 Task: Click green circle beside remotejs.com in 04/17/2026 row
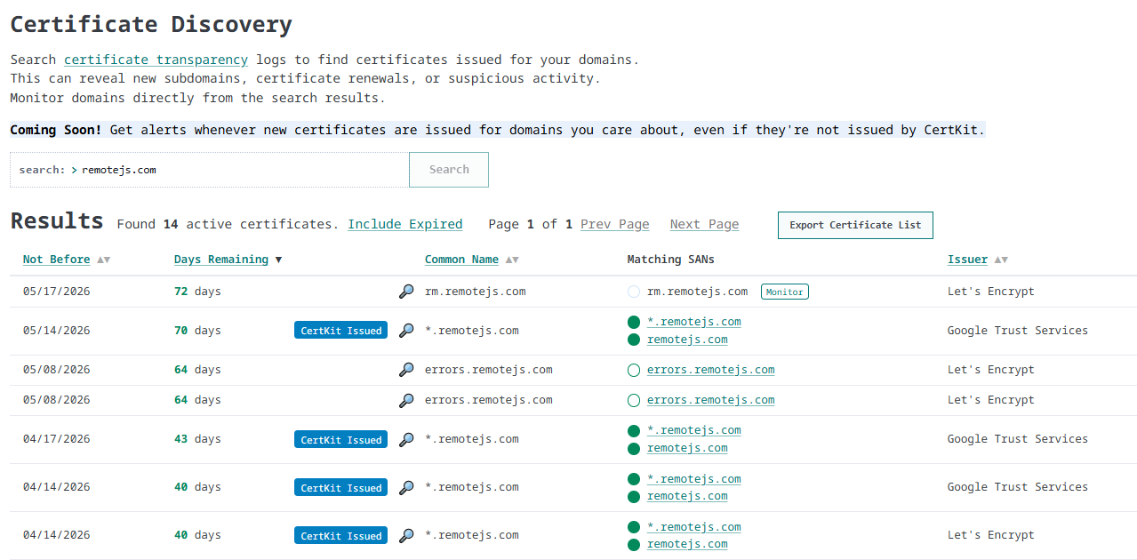(x=634, y=448)
